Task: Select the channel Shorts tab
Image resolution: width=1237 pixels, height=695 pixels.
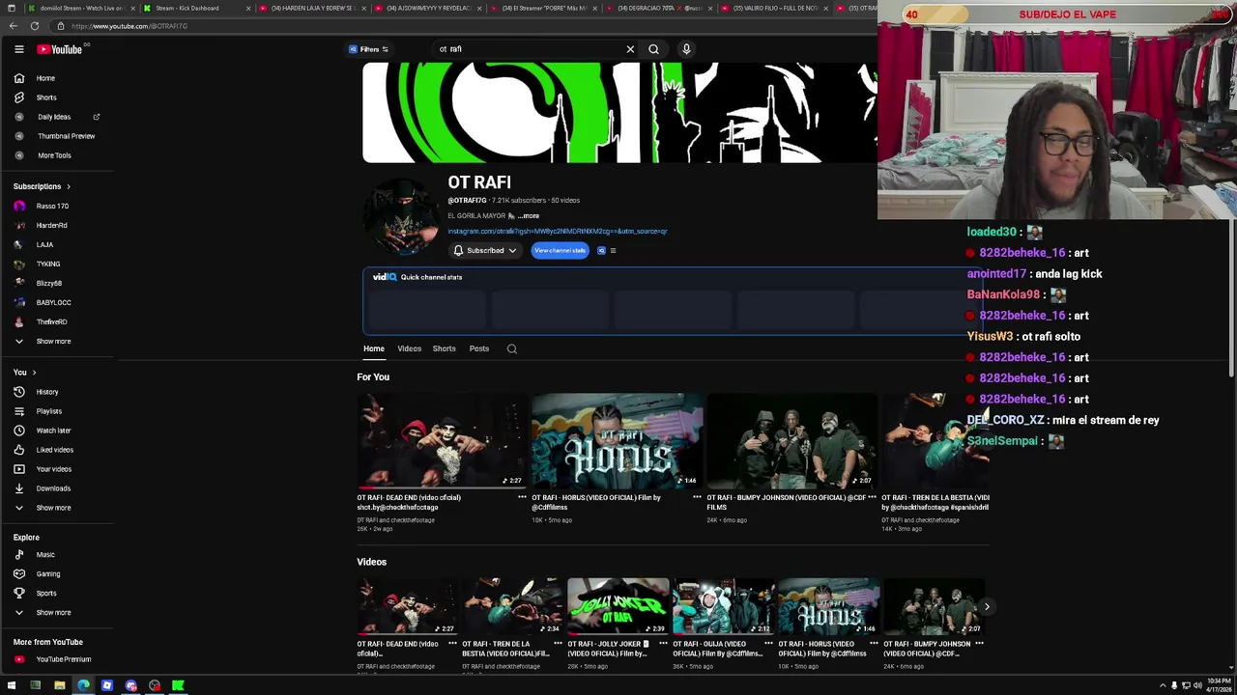Action: click(x=444, y=348)
